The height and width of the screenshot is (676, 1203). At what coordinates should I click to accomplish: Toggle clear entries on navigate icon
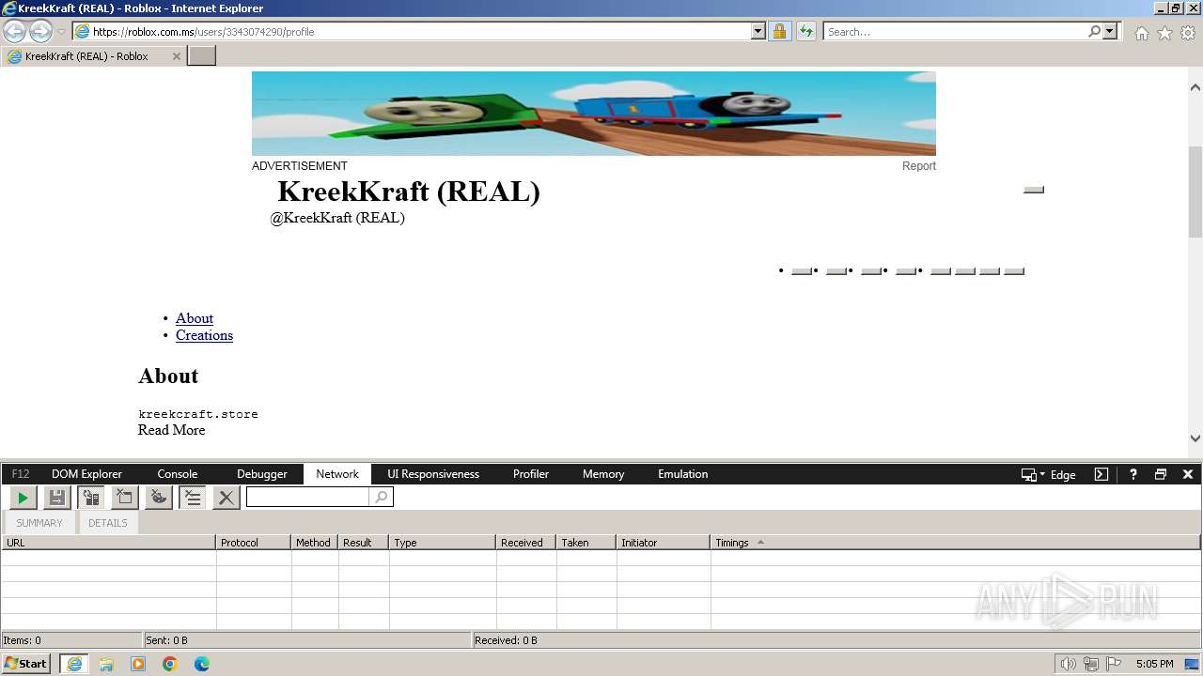193,498
